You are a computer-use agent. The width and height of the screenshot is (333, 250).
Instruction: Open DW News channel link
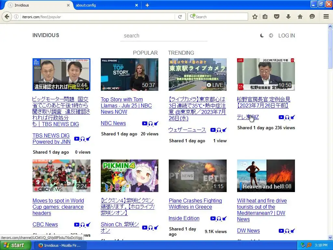(248, 230)
